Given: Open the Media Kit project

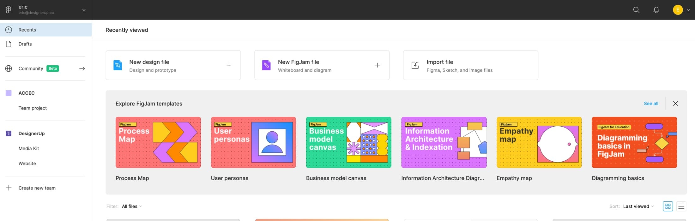Looking at the screenshot, I should tap(29, 148).
